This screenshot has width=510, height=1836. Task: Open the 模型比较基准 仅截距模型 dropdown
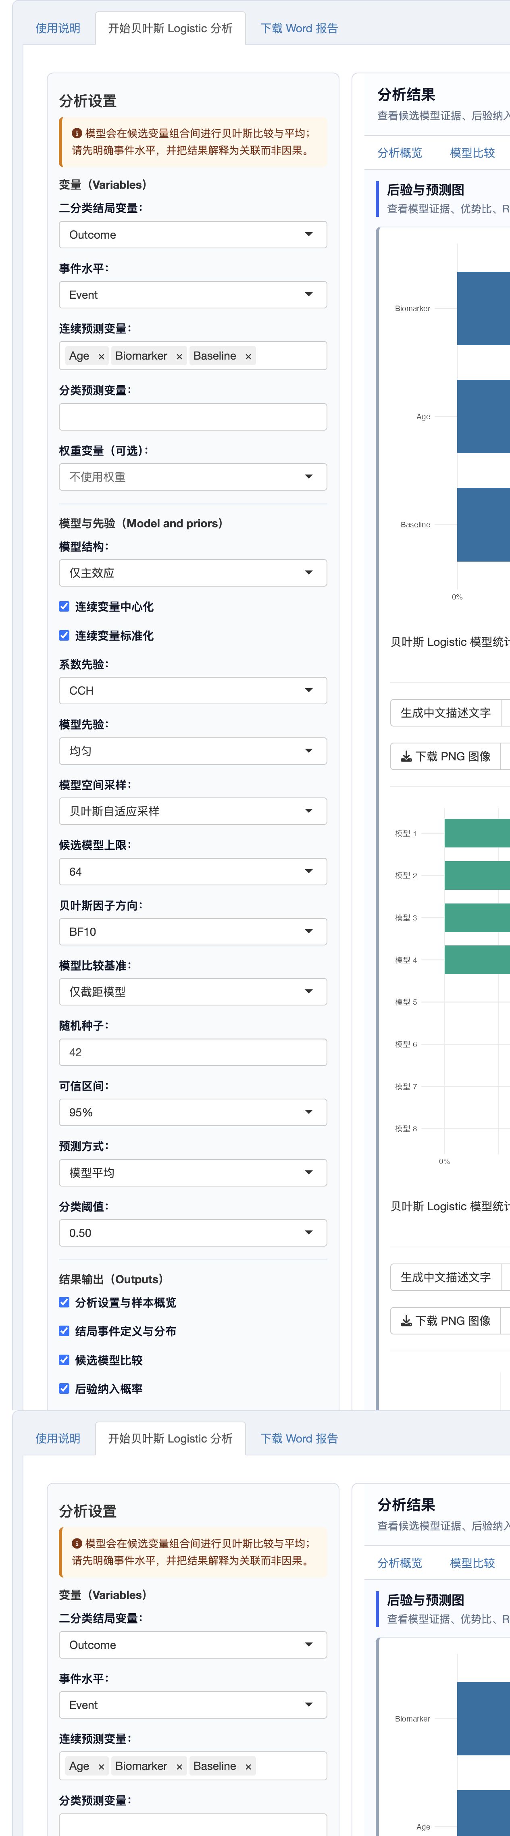coord(193,992)
